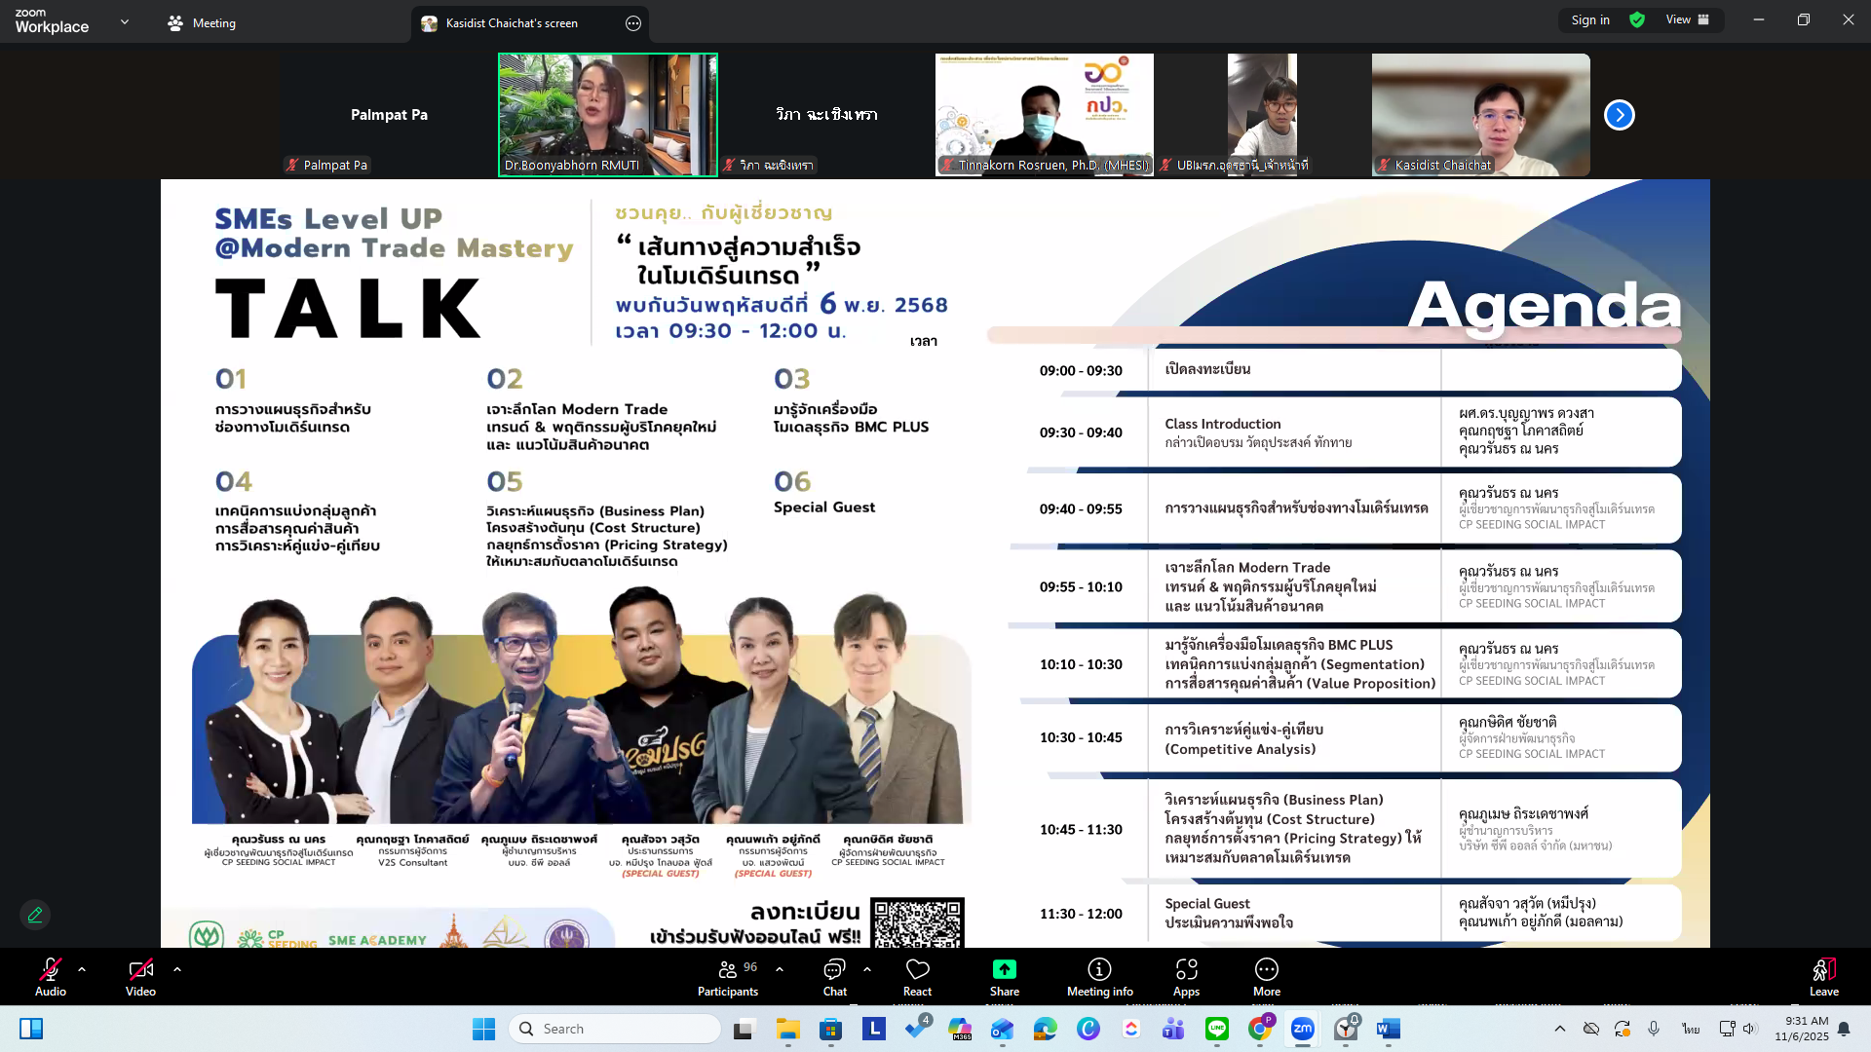Click the green Share screen icon
Image resolution: width=1871 pixels, height=1052 pixels.
point(1004,970)
